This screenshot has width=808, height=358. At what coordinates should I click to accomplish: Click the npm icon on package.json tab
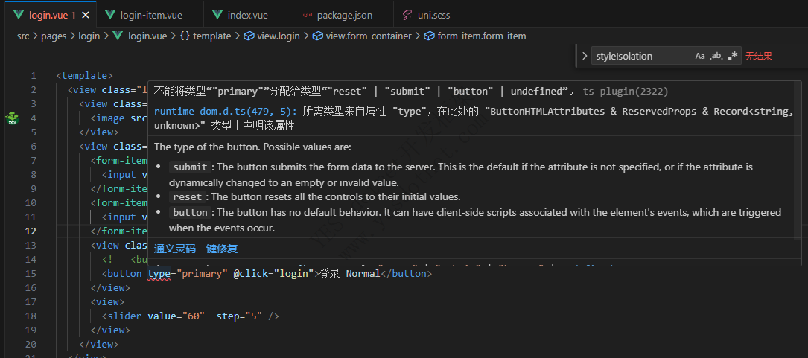click(307, 15)
